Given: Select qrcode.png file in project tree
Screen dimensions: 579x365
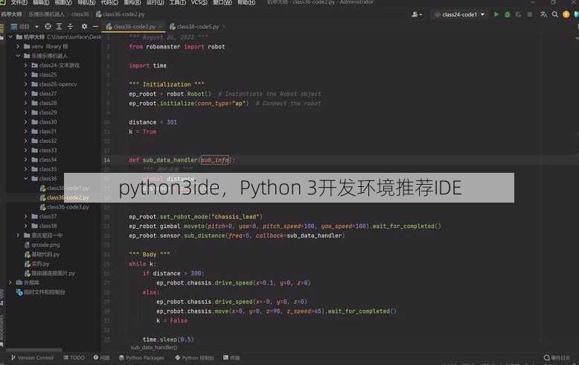Looking at the screenshot, I should pos(42,244).
